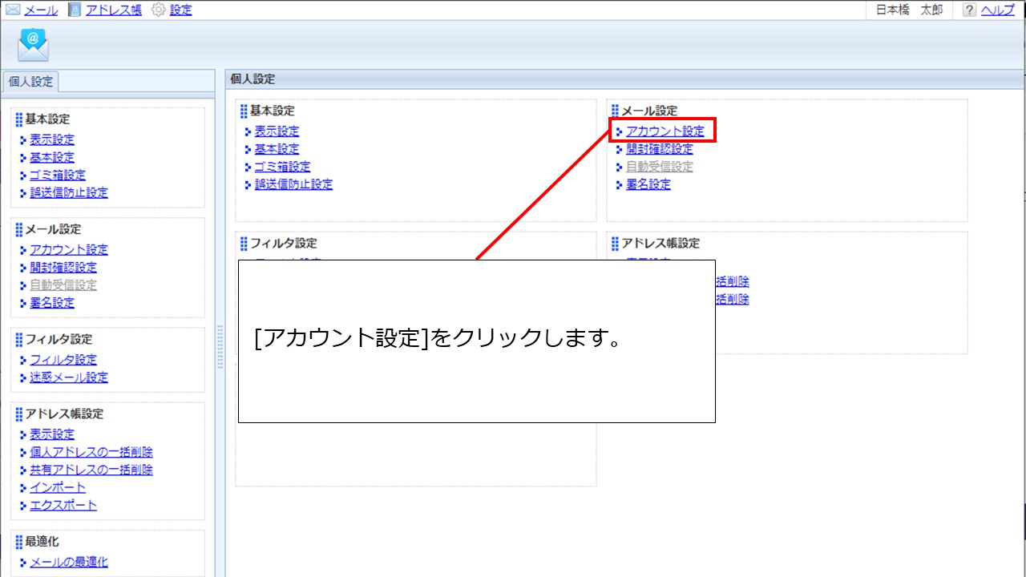Screen dimensions: 1026x577
Task: Open メールの最適化 in sidebar
Action: pos(69,563)
